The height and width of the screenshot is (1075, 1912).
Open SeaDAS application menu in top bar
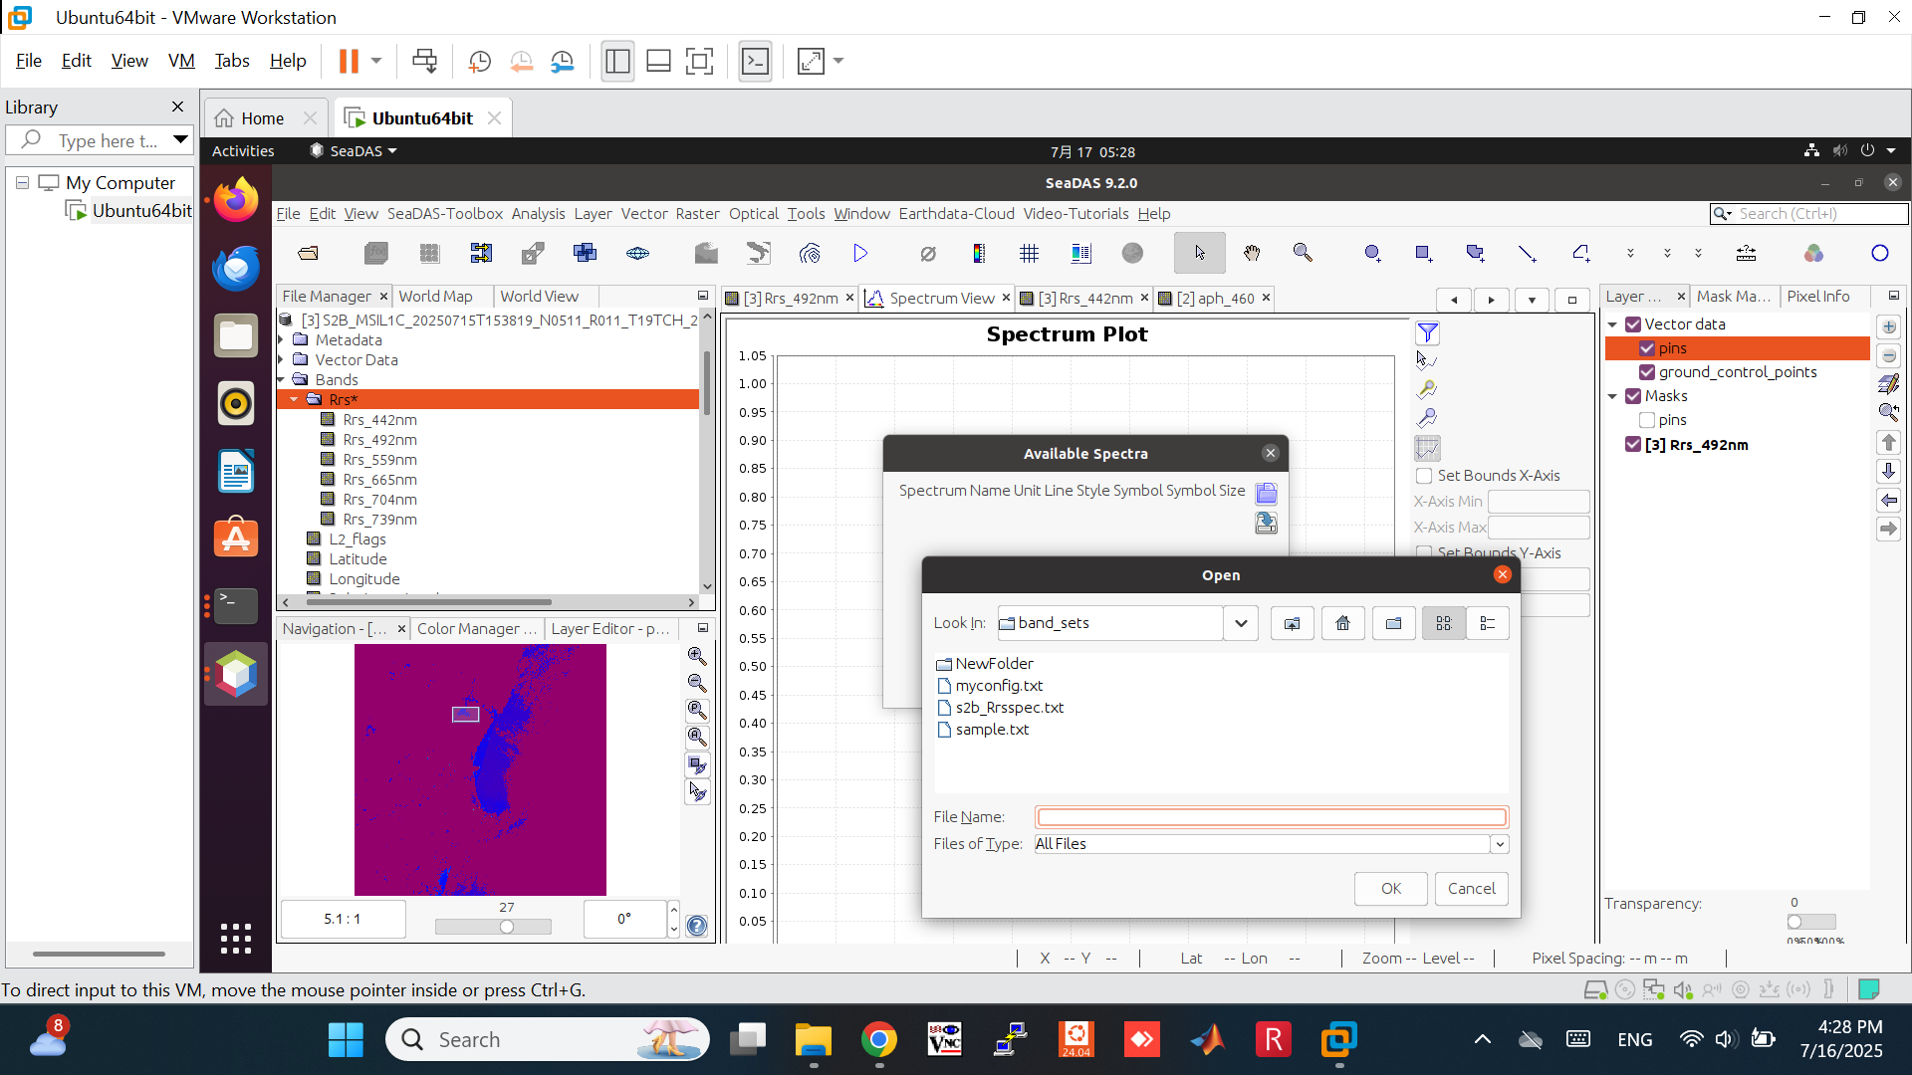point(354,151)
